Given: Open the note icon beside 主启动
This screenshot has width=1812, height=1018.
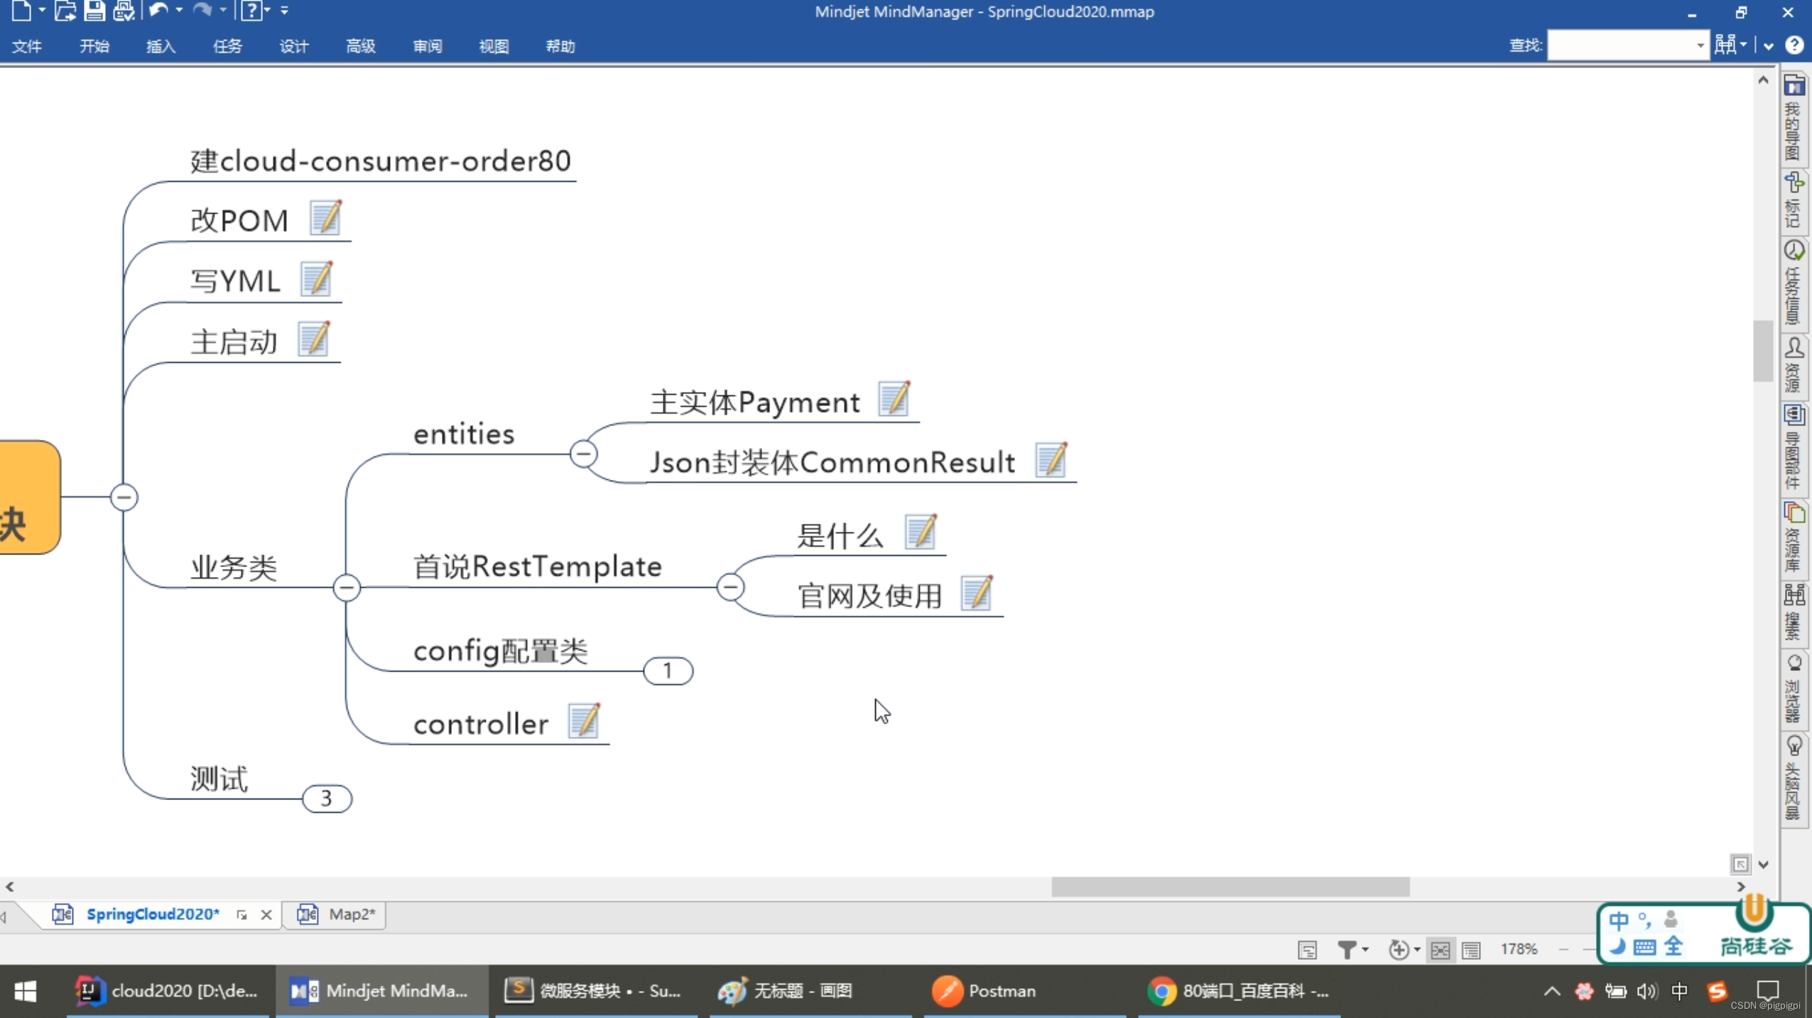Looking at the screenshot, I should (314, 339).
